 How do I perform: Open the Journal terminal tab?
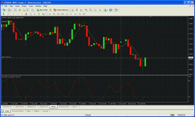pyautogui.click(x=45, y=111)
